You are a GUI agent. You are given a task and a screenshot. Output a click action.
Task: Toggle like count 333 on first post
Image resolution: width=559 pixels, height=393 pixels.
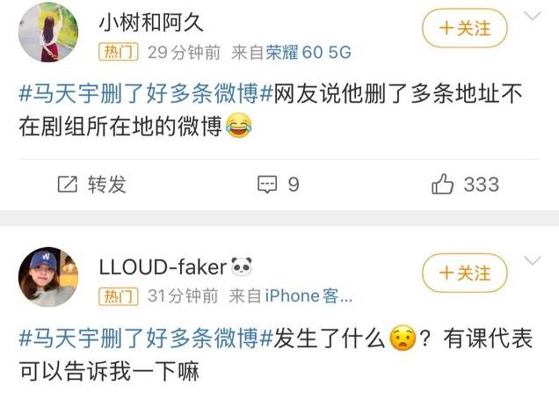coord(482,185)
